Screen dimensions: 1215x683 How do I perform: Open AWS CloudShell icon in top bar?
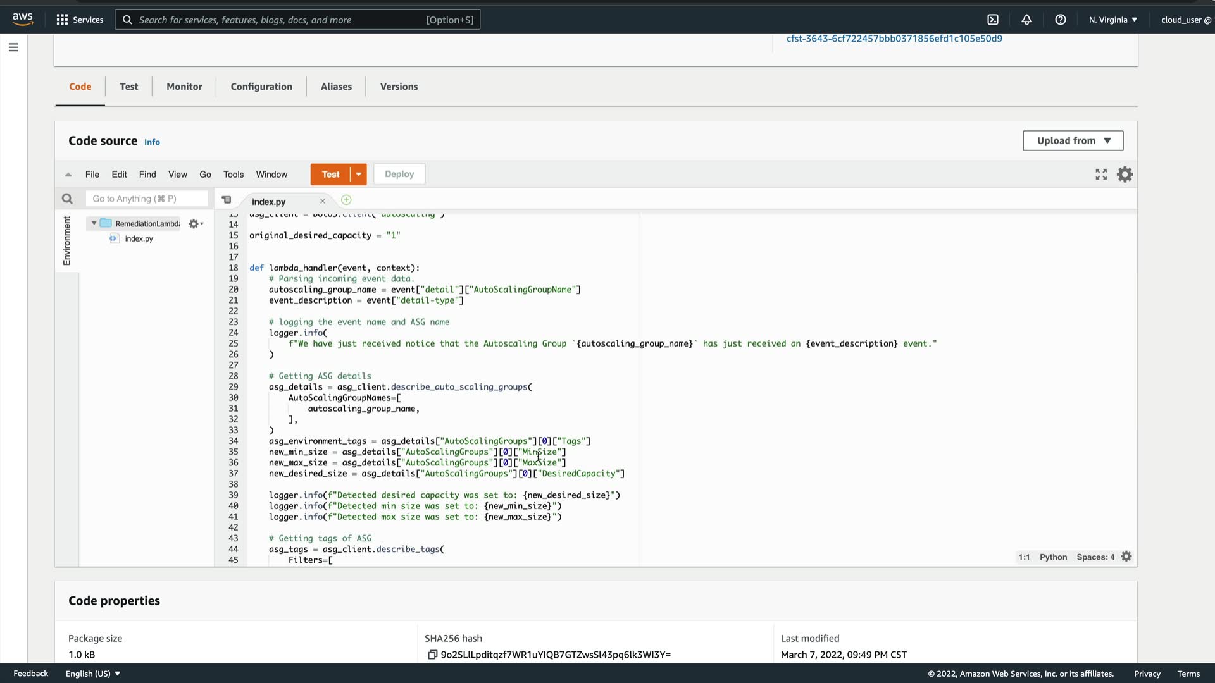coord(993,20)
